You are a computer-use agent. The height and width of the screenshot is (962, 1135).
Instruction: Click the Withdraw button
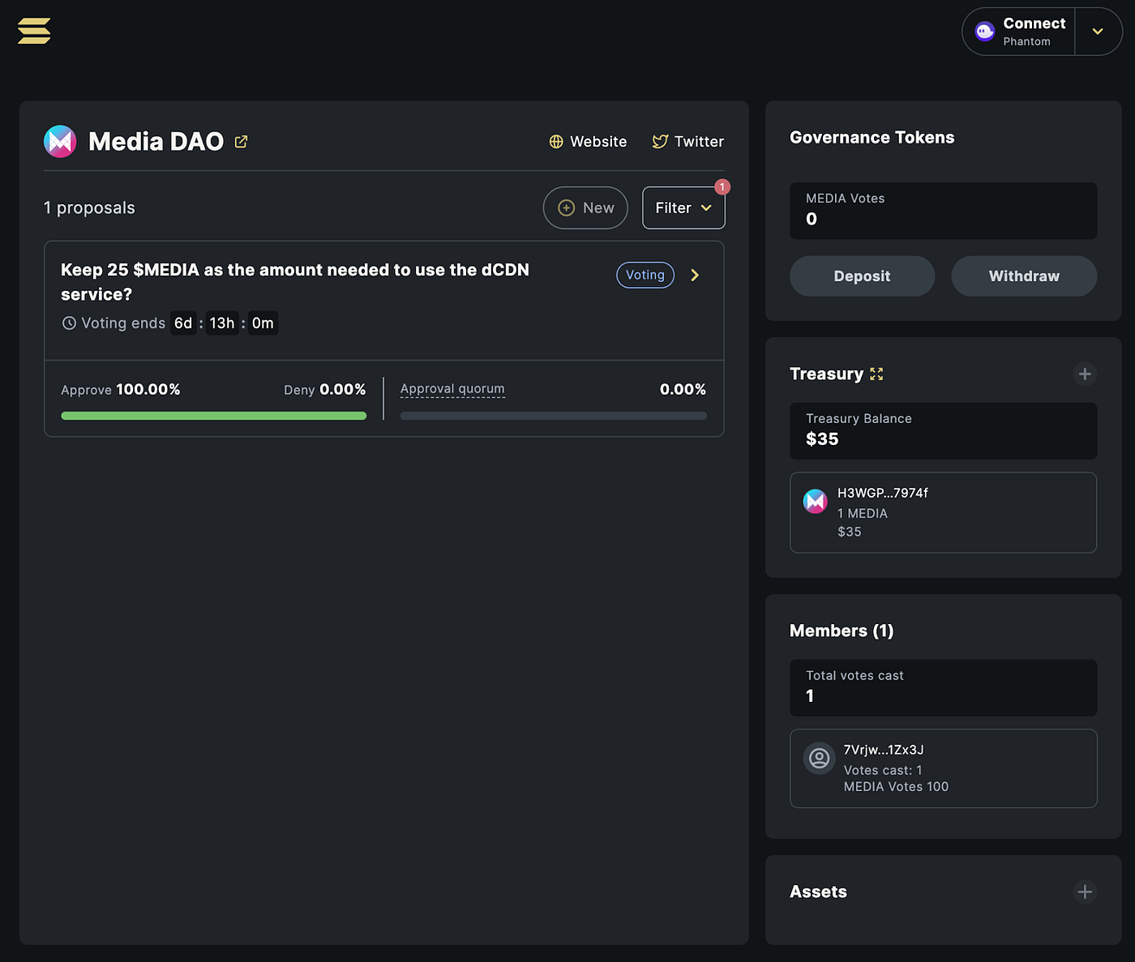tap(1024, 276)
